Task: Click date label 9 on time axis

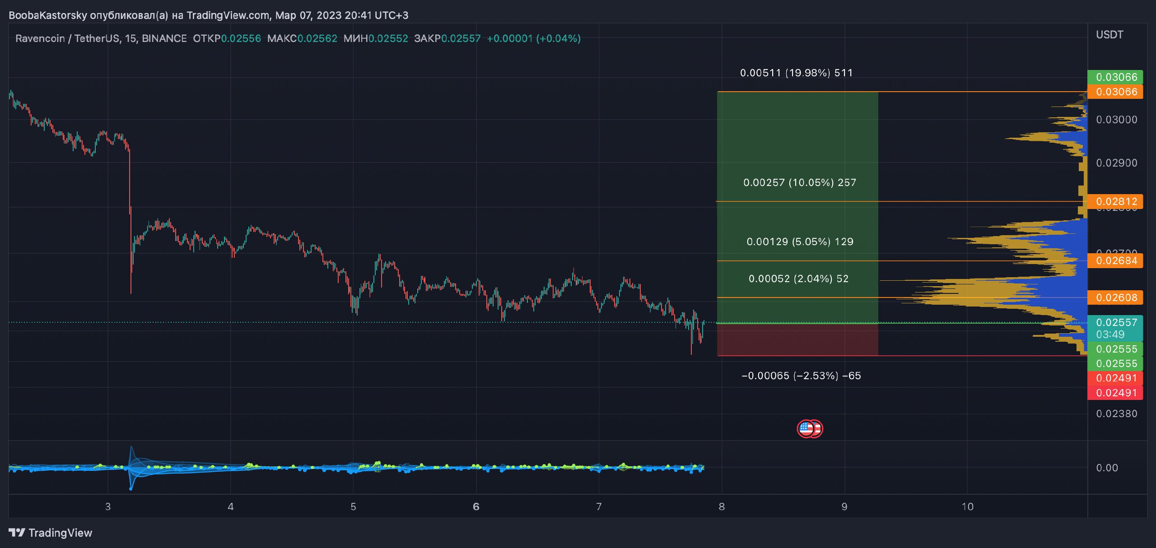Action: (x=844, y=506)
